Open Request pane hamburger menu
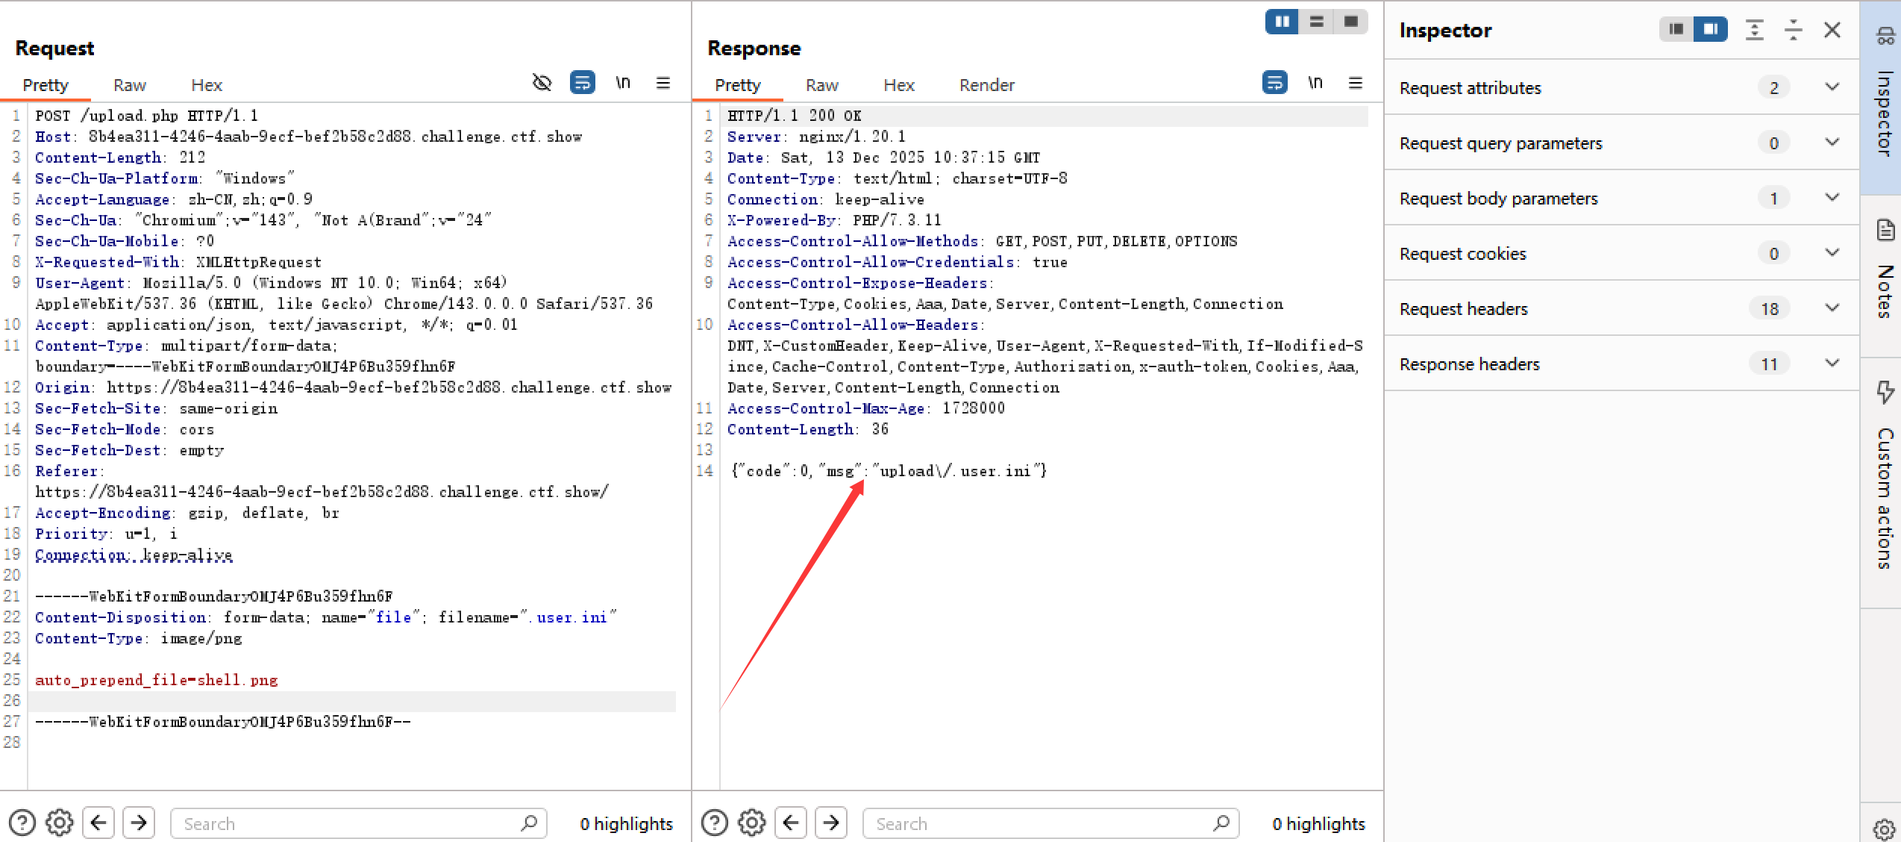Image resolution: width=1901 pixels, height=842 pixels. tap(663, 82)
